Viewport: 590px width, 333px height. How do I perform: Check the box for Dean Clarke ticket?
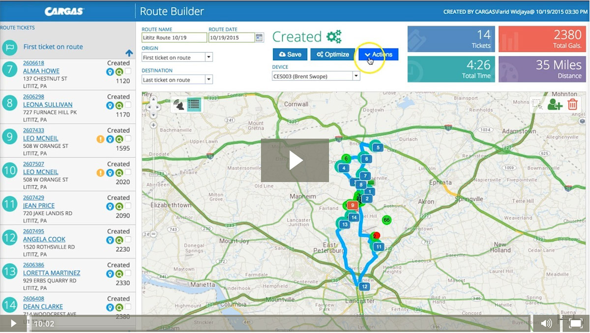(128, 307)
